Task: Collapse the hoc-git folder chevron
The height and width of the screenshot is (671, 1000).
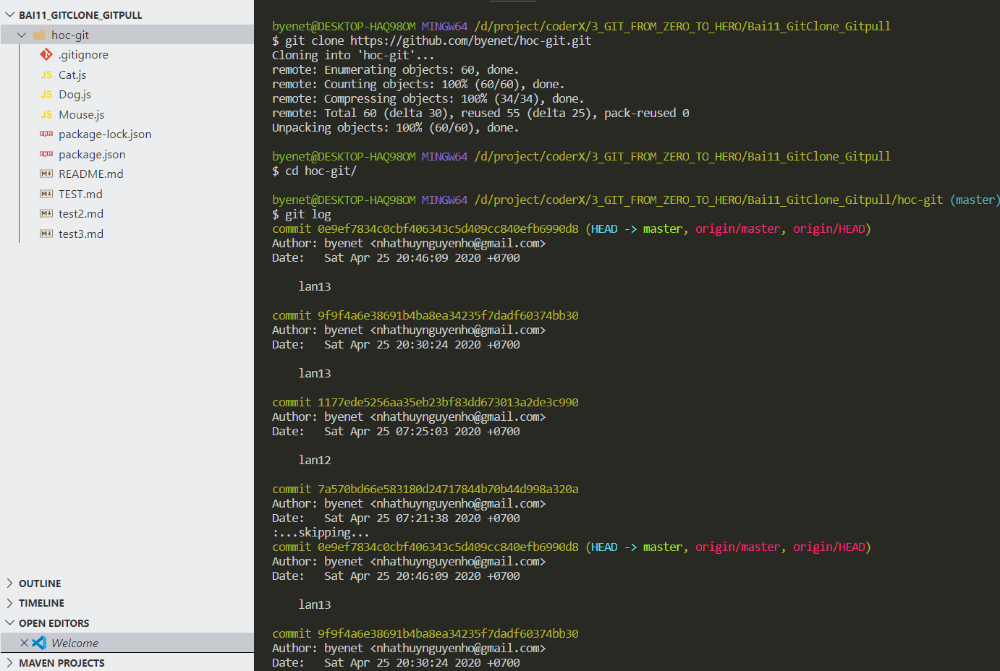Action: (22, 35)
